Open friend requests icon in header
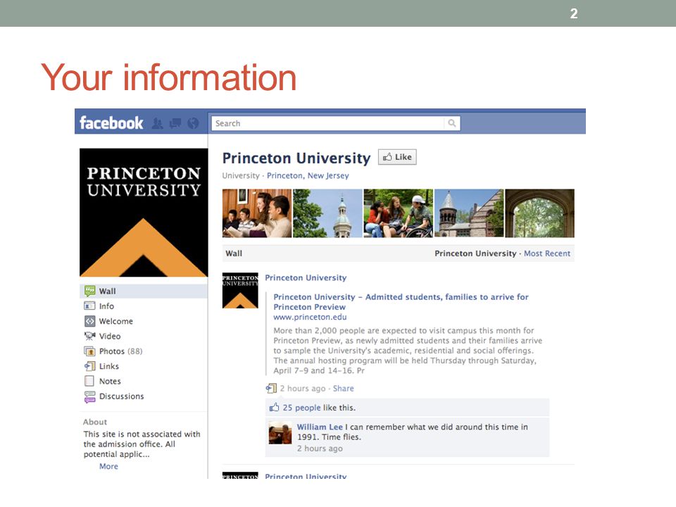This screenshot has width=676, height=507. click(157, 124)
